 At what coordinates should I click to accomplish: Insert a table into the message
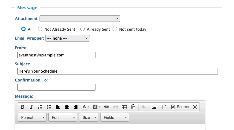point(124,107)
